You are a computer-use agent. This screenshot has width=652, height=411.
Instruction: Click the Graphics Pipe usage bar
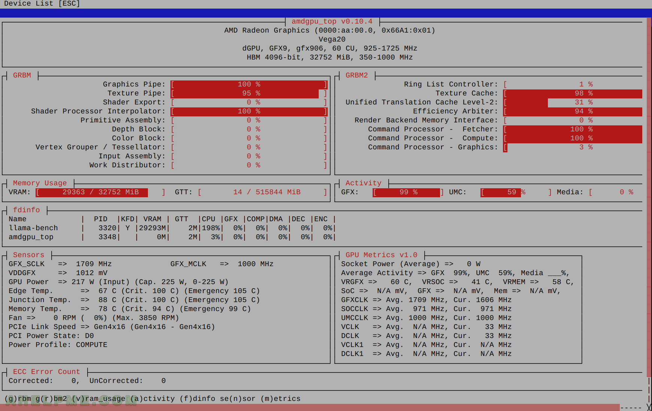pyautogui.click(x=249, y=84)
